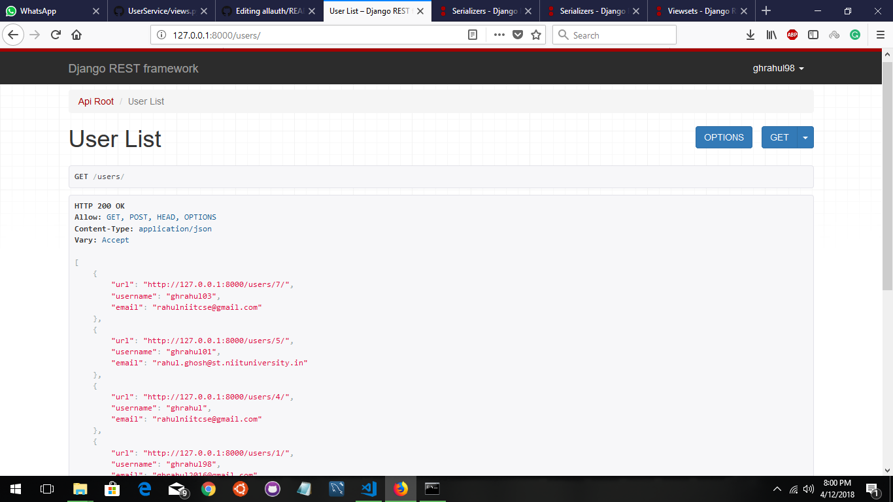The image size is (893, 502).
Task: Expand the ghrahul98 user menu
Action: tap(777, 68)
